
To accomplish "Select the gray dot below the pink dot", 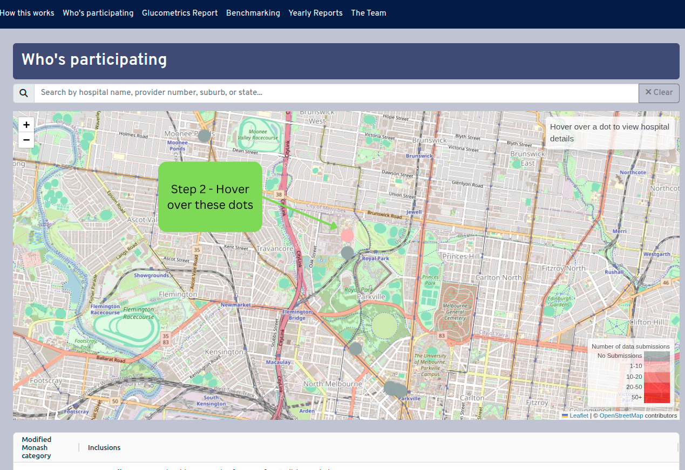I will [347, 252].
